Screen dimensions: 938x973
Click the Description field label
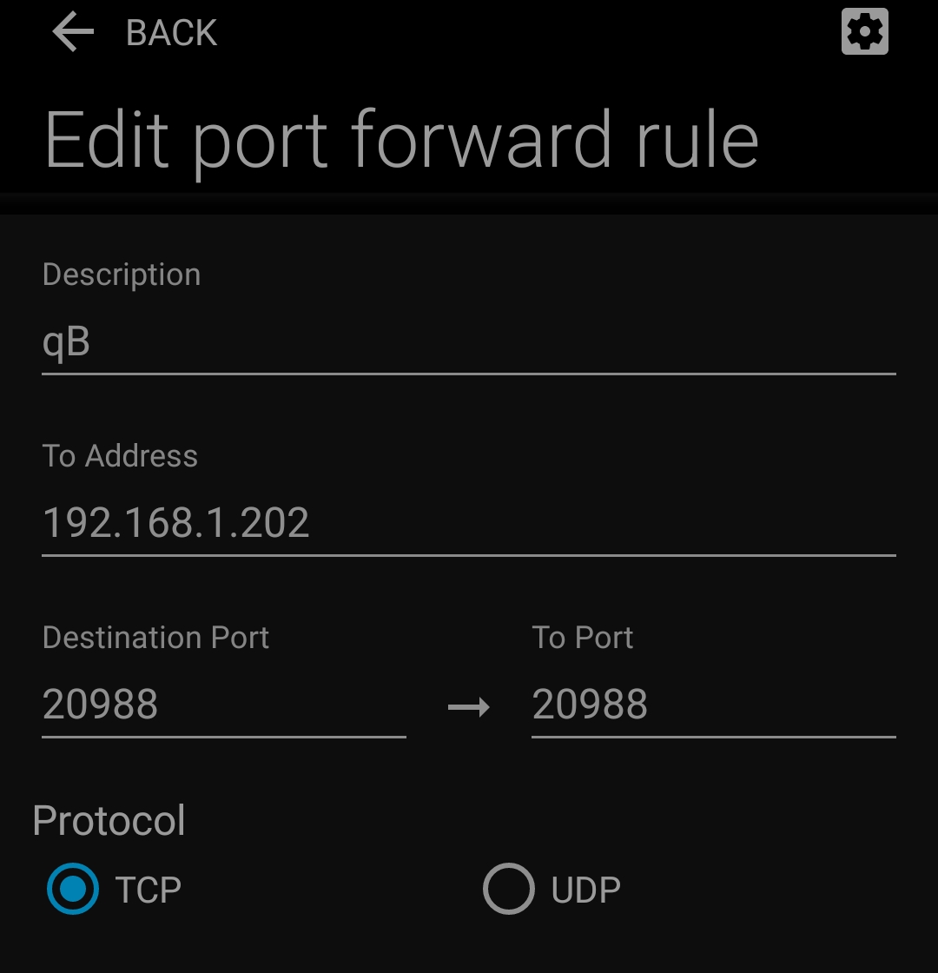122,275
